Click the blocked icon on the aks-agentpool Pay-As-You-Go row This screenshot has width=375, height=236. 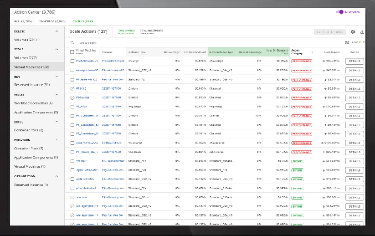click(x=72, y=206)
